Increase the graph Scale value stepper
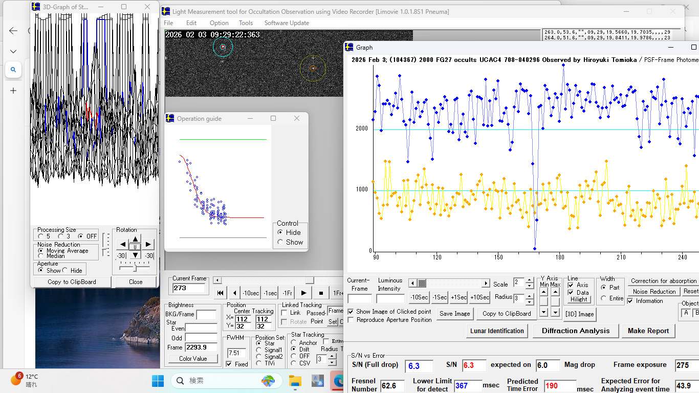Screen dimensions: 699x393 tap(530, 280)
